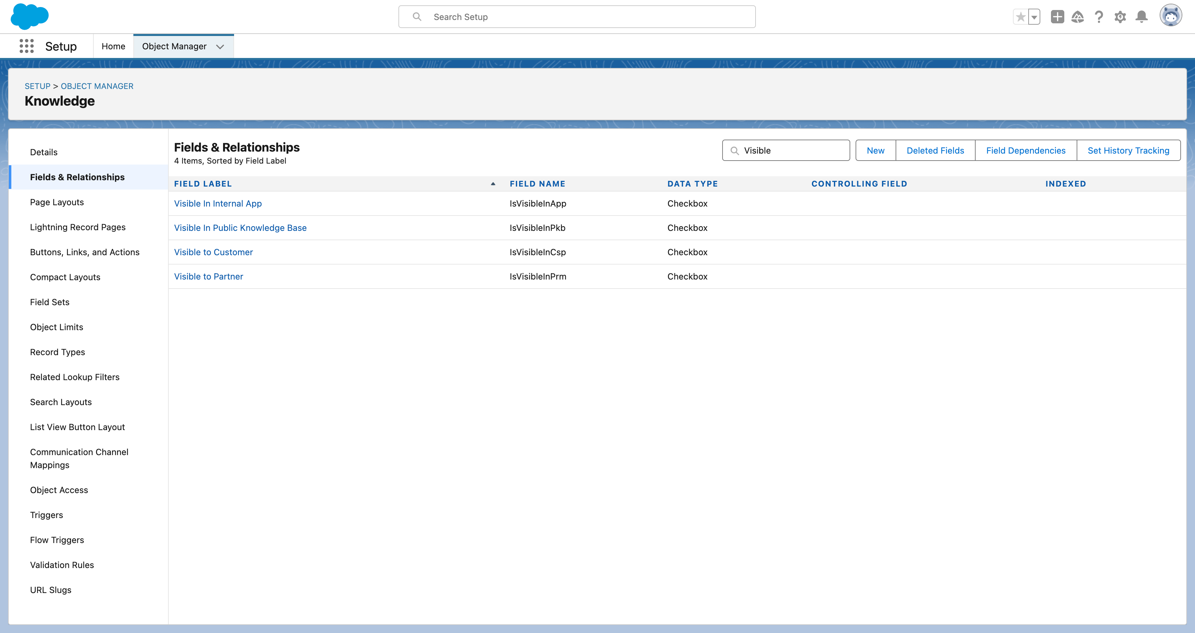
Task: Open Deleted Fields
Action: point(935,151)
